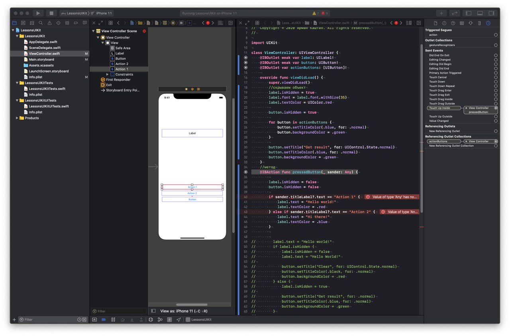The image size is (510, 336).
Task: Open the Attributes inspector icon
Action: tap(471, 23)
